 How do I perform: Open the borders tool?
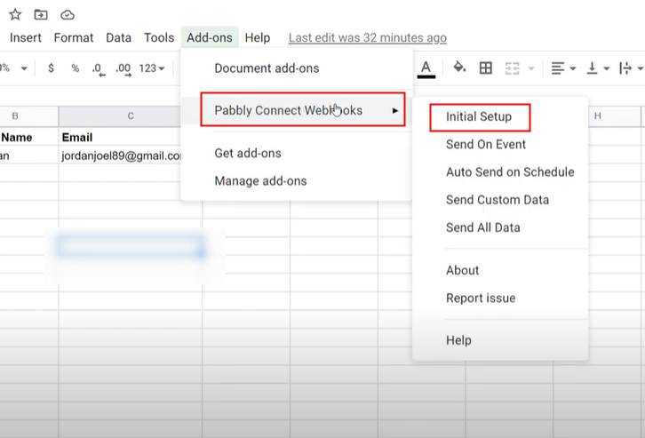[x=486, y=68]
